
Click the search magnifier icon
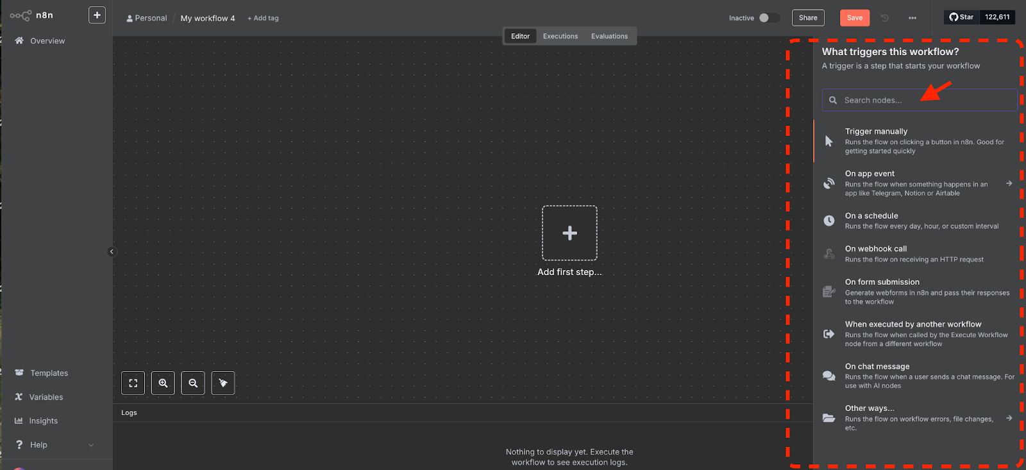(x=833, y=100)
